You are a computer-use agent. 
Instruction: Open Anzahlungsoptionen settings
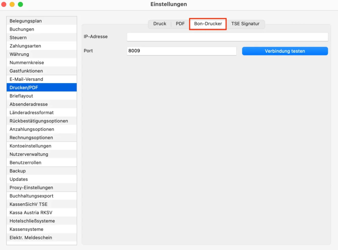[x=42, y=129]
